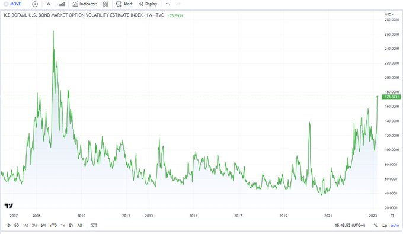
Task: Open the Indicators menu
Action: pos(85,4)
